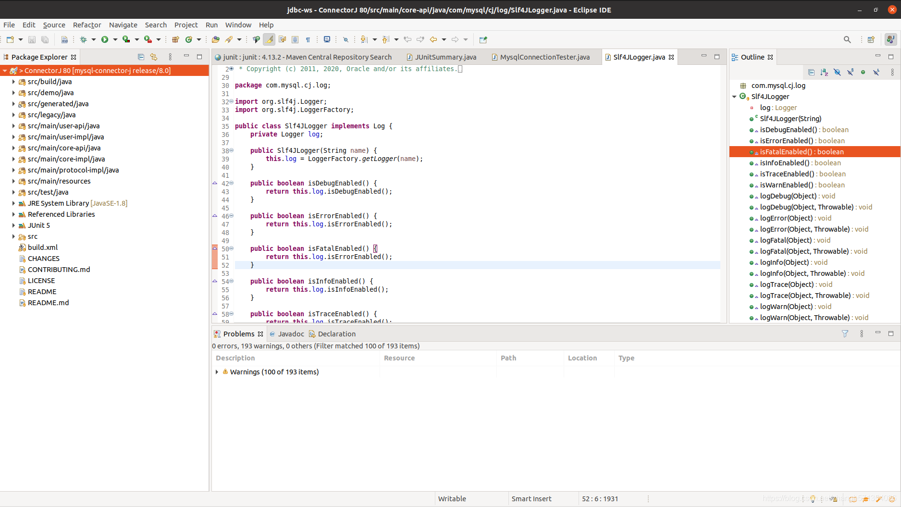901x507 pixels.
Task: Collapse Slf4JLogger class in Outline
Action: [734, 97]
